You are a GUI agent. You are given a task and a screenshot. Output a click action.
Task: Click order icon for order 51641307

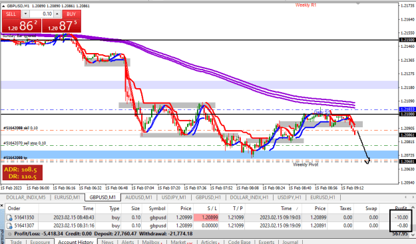tap(9, 225)
